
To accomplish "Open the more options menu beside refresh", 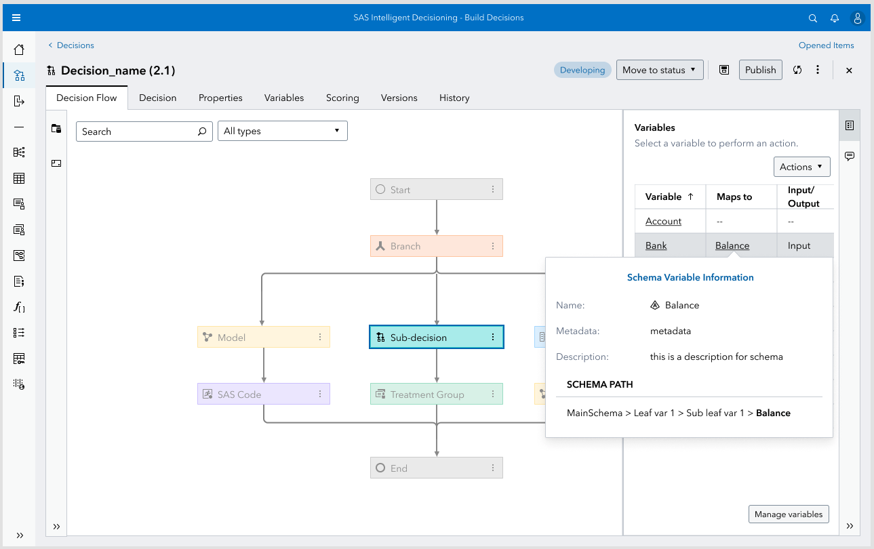I will click(818, 70).
